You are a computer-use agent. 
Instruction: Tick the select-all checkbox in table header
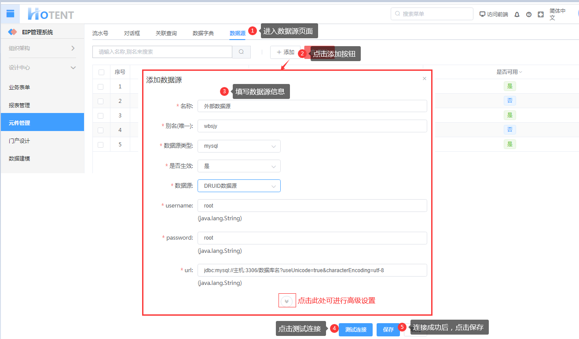101,72
